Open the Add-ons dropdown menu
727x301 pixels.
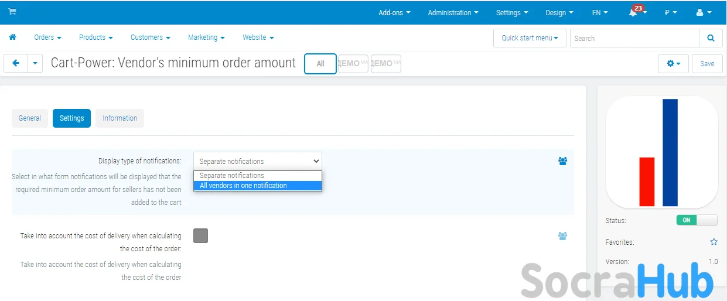pyautogui.click(x=394, y=12)
